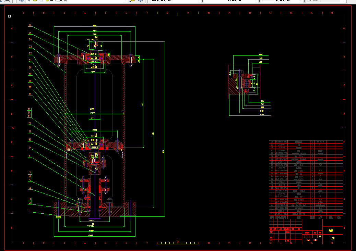The height and width of the screenshot is (251, 356).
Task: Toggle the layer freeze sun icon
Action: [35, 1]
